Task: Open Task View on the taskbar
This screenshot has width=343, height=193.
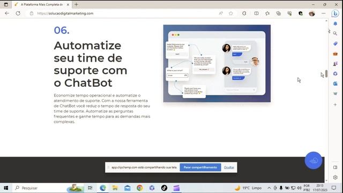Action: [90, 188]
